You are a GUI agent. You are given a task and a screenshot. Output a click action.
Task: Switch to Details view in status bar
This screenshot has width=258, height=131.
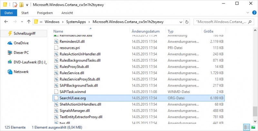click(x=247, y=127)
